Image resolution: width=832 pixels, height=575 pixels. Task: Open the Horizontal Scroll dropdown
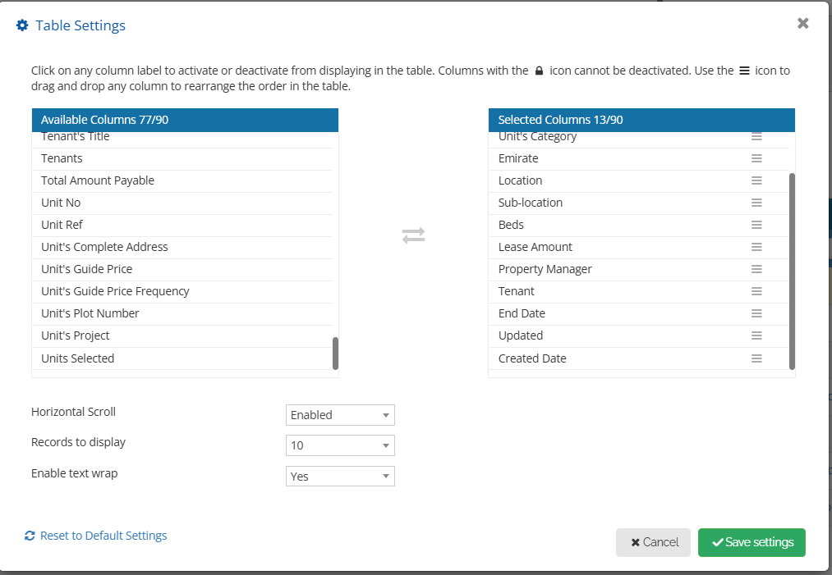(340, 415)
